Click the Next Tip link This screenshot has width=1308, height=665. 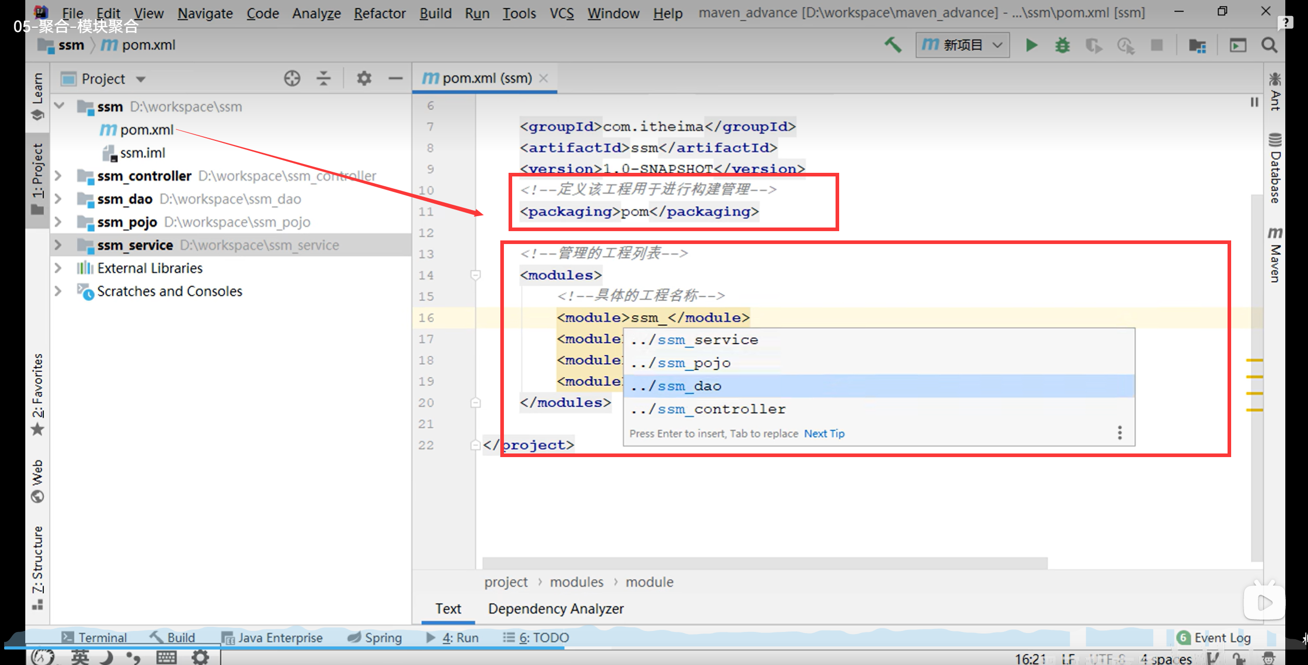pyautogui.click(x=824, y=433)
